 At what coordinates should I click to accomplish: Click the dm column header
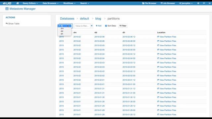tap(75, 32)
